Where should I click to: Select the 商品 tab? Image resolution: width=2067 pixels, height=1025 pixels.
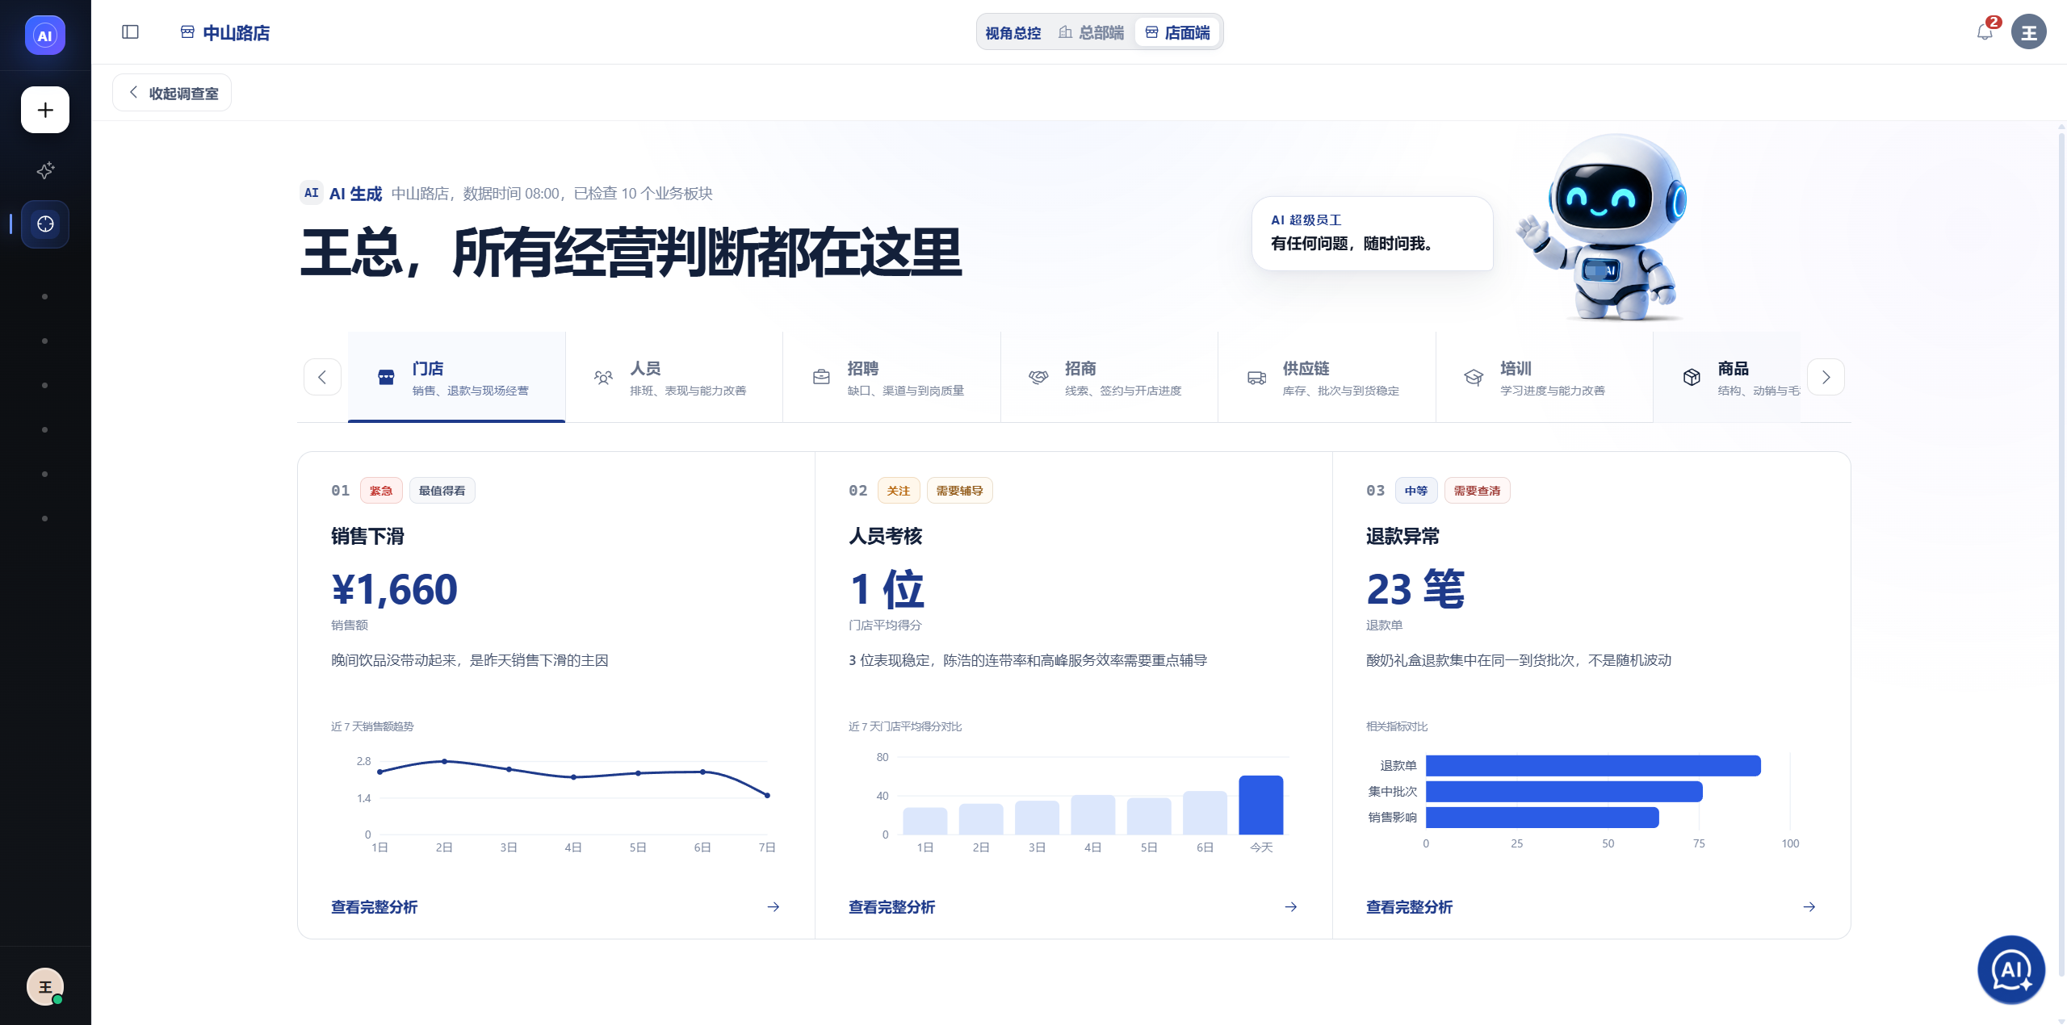point(1727,377)
